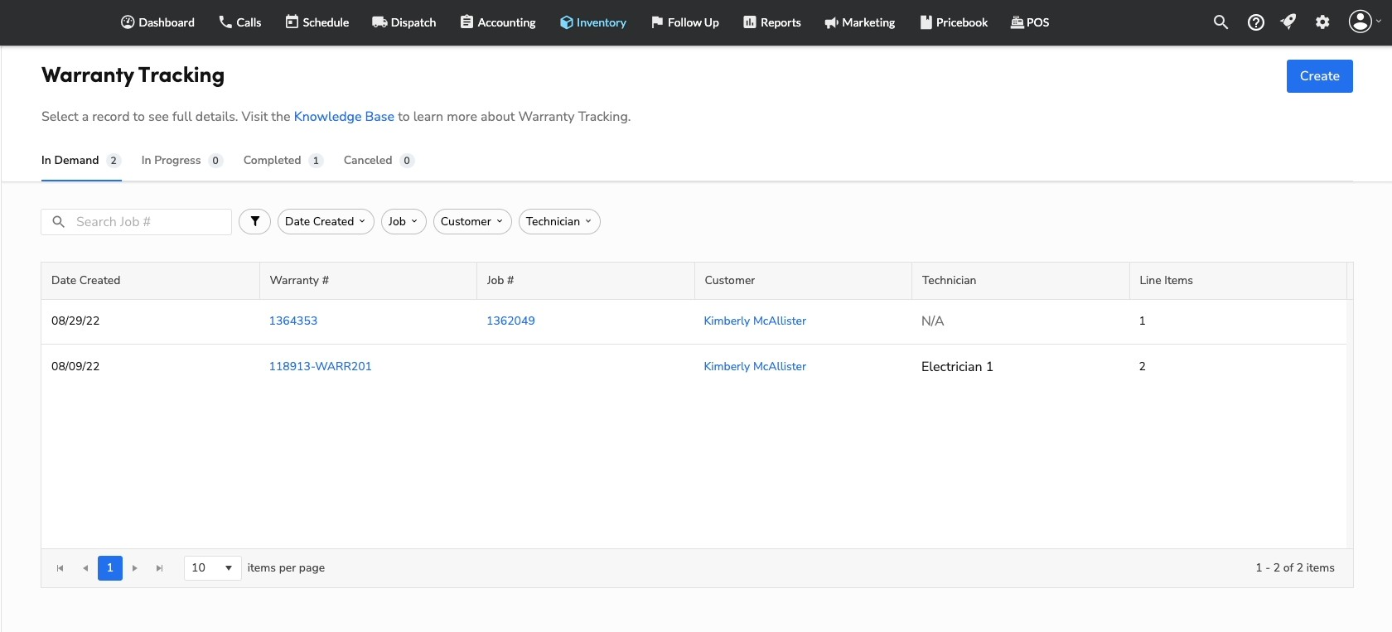Go to previous page arrow
This screenshot has height=632, width=1392.
[85, 568]
